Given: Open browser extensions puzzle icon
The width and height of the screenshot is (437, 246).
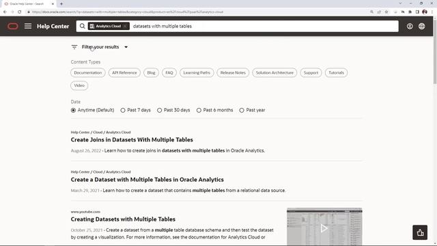Looking at the screenshot, I should tap(410, 12).
